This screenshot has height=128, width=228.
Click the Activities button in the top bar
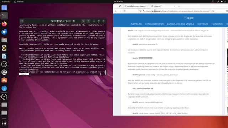pyautogui.click(x=6, y=1)
